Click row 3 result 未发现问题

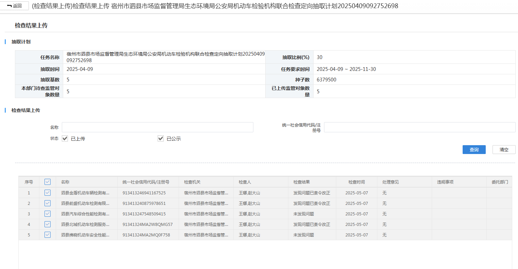(304, 214)
